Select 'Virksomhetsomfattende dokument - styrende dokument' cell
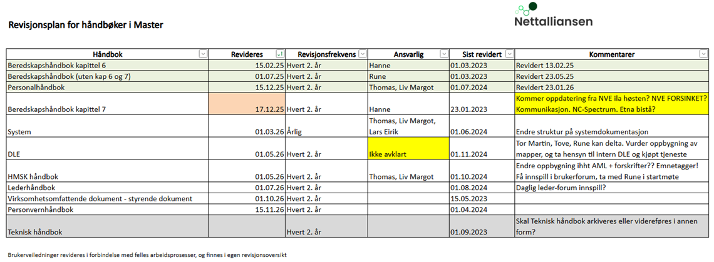Image resolution: width=714 pixels, height=262 pixels. coord(107,198)
